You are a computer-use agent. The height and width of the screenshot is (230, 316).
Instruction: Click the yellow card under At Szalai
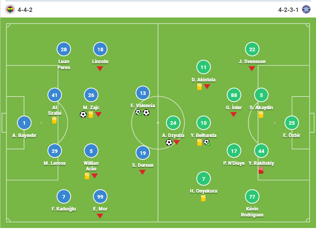tap(54, 120)
